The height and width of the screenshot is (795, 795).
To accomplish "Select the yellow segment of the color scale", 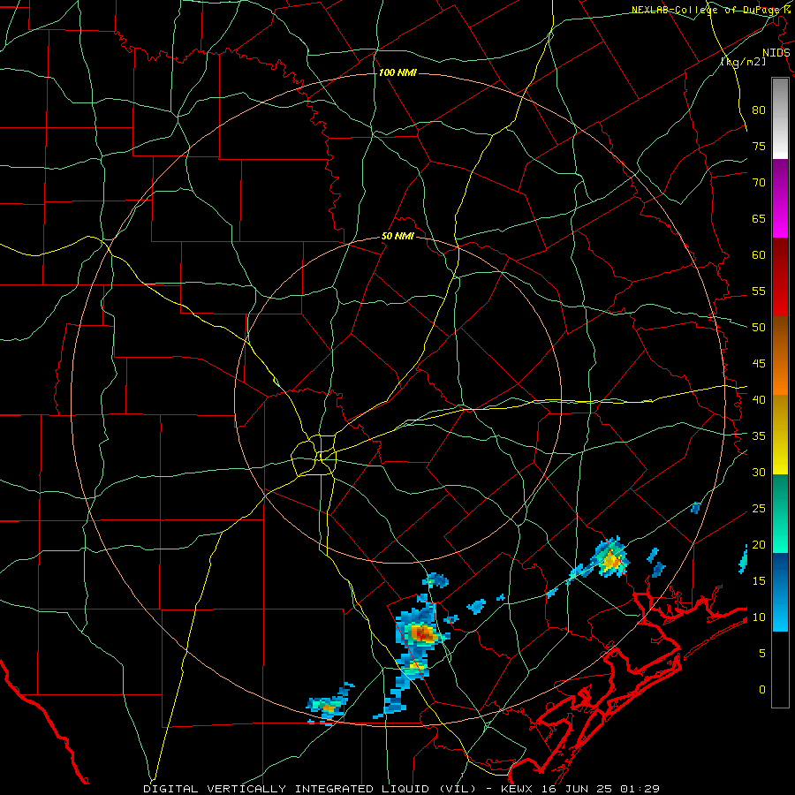I will pos(780,435).
